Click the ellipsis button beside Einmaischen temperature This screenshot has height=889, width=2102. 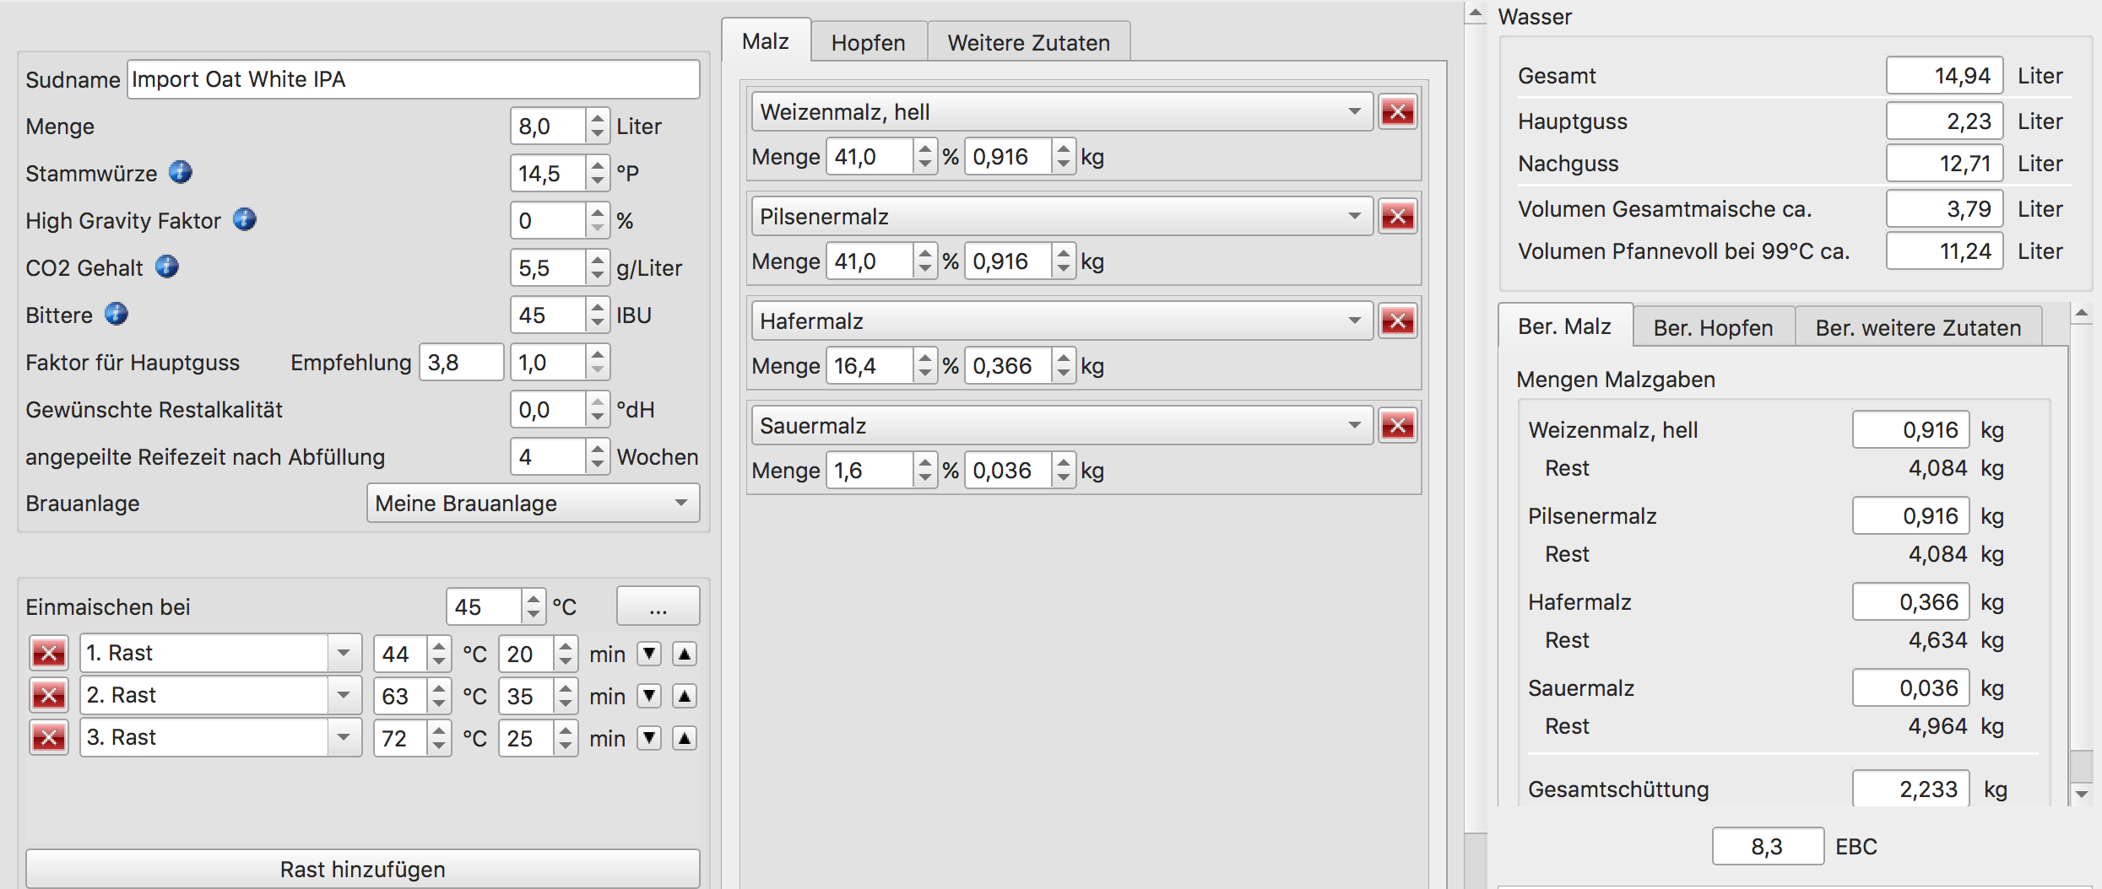coord(658,606)
